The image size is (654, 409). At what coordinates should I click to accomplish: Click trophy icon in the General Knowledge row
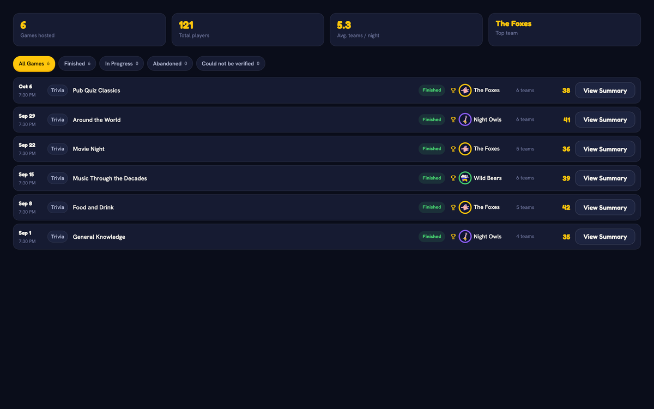453,237
